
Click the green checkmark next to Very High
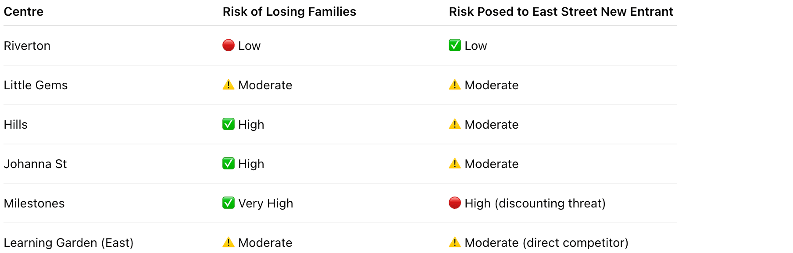[228, 203]
